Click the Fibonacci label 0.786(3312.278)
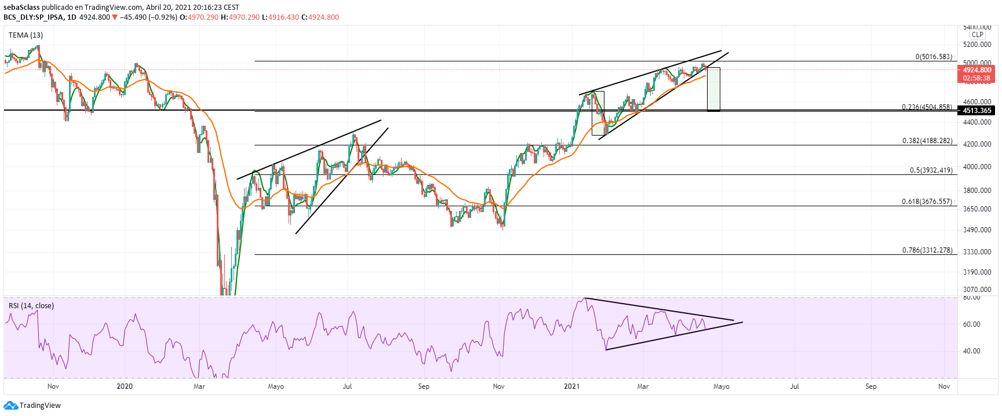The height and width of the screenshot is (416, 1002). (927, 250)
